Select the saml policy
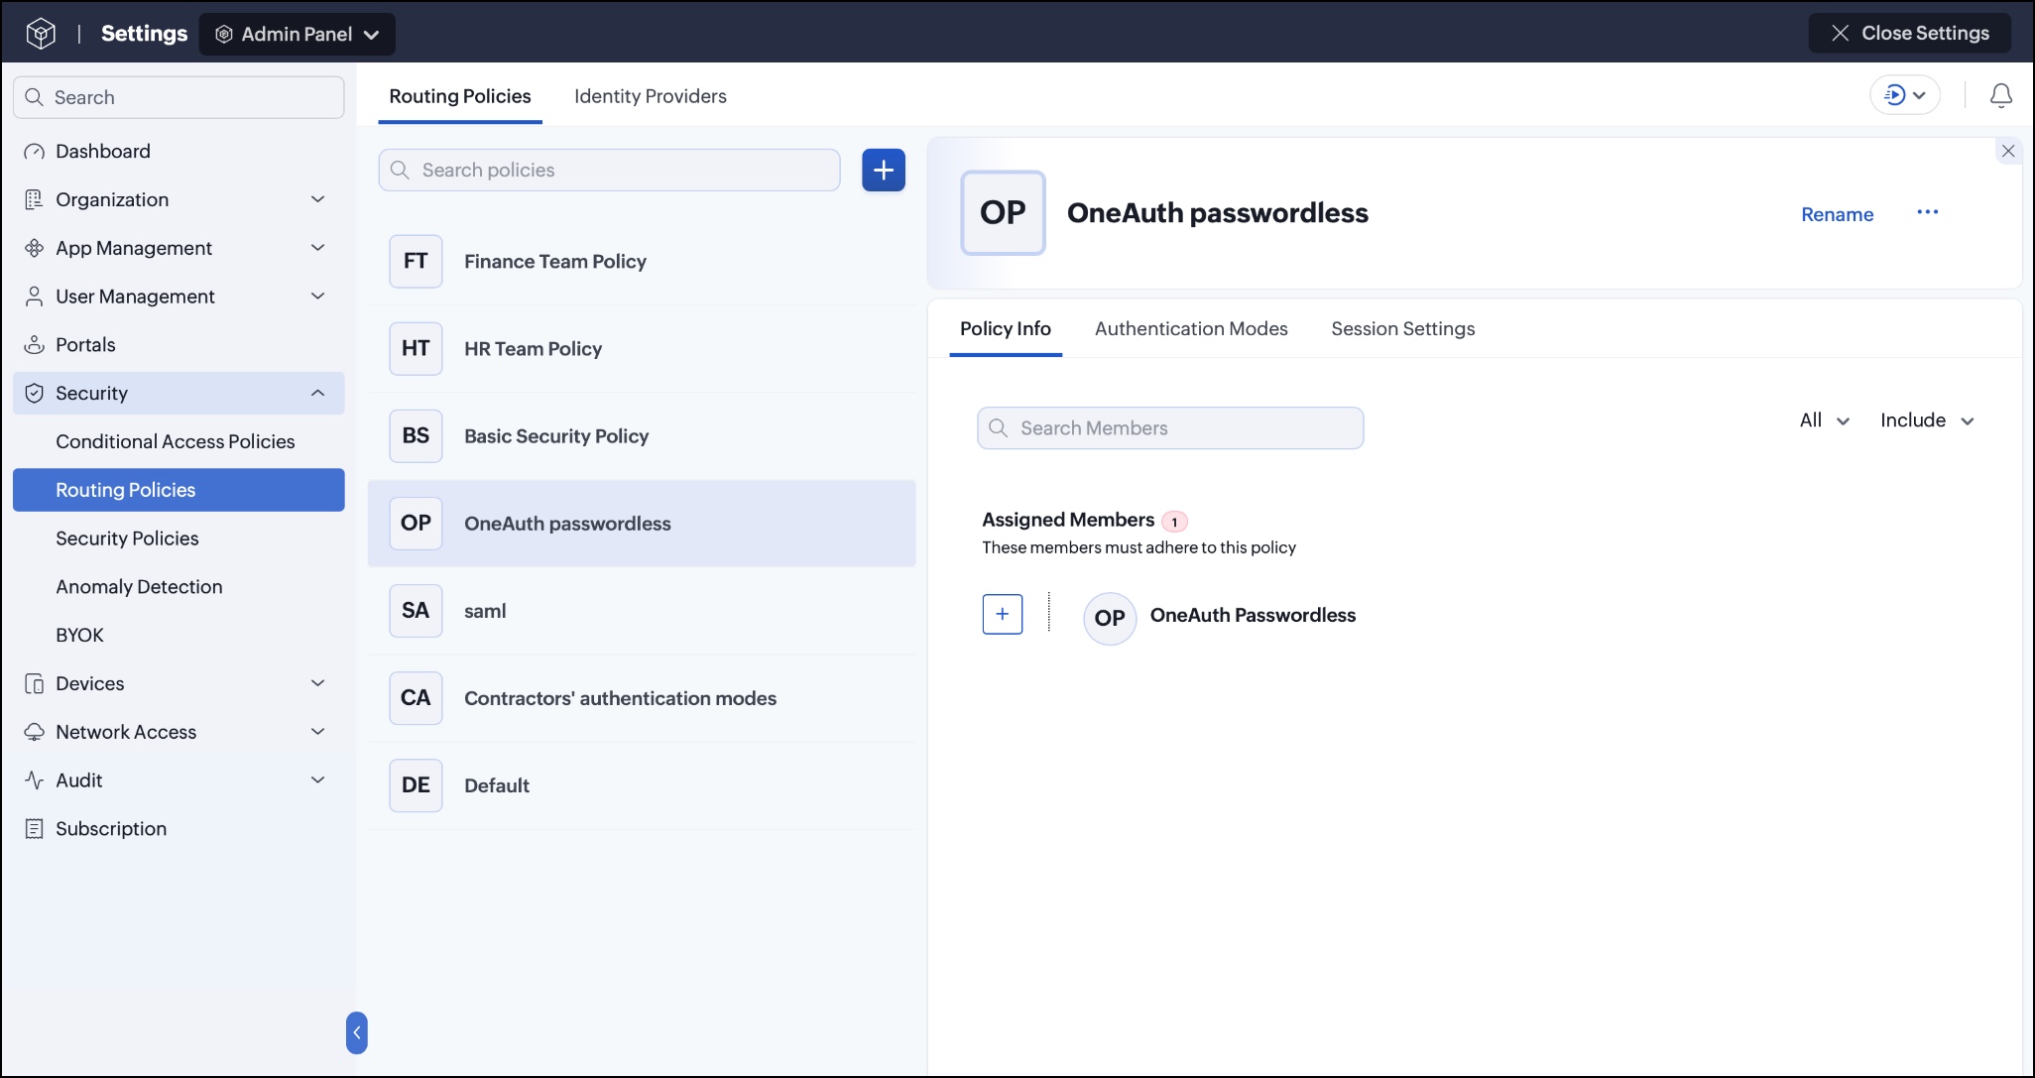 [x=642, y=611]
